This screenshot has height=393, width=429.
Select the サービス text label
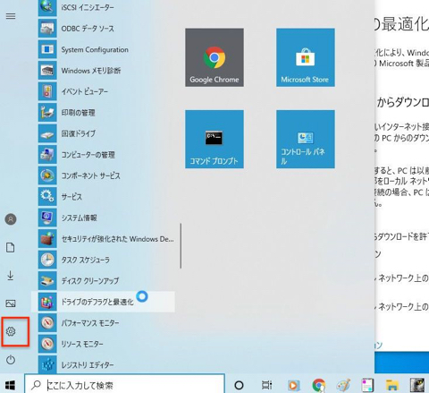[x=71, y=197]
